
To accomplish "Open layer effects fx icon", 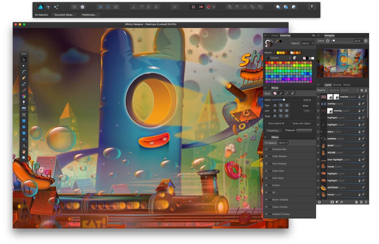I will pyautogui.click(x=341, y=202).
